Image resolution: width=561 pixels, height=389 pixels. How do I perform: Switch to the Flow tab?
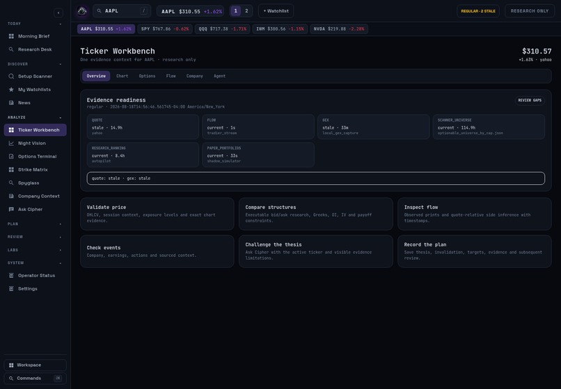(171, 76)
